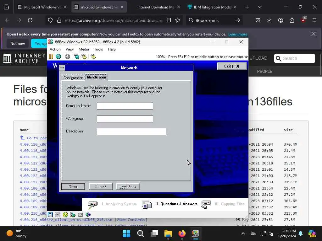Click Not now in Firefox notification

(x=18, y=43)
